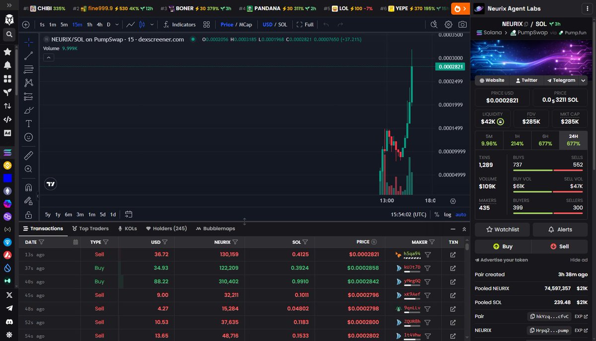Select the BNB chain icon in sidebar

[7, 166]
